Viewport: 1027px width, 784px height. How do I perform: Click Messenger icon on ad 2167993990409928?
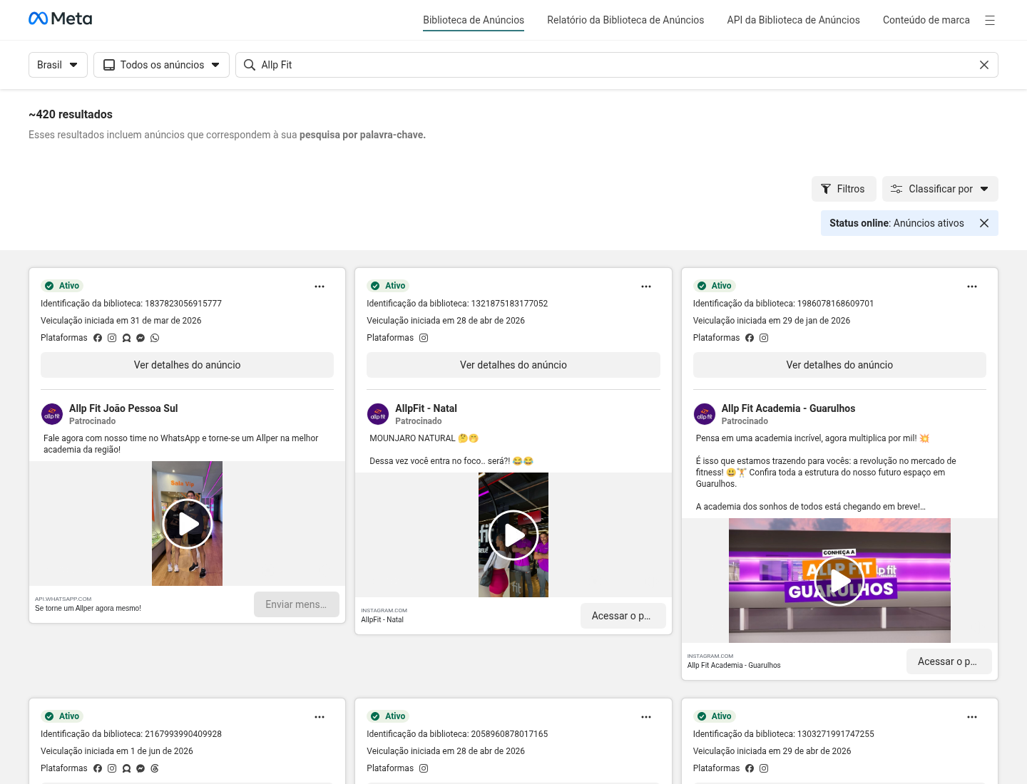pos(140,768)
